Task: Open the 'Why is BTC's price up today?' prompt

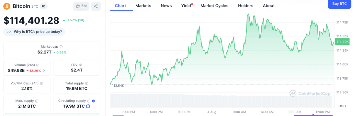Action: (34, 32)
